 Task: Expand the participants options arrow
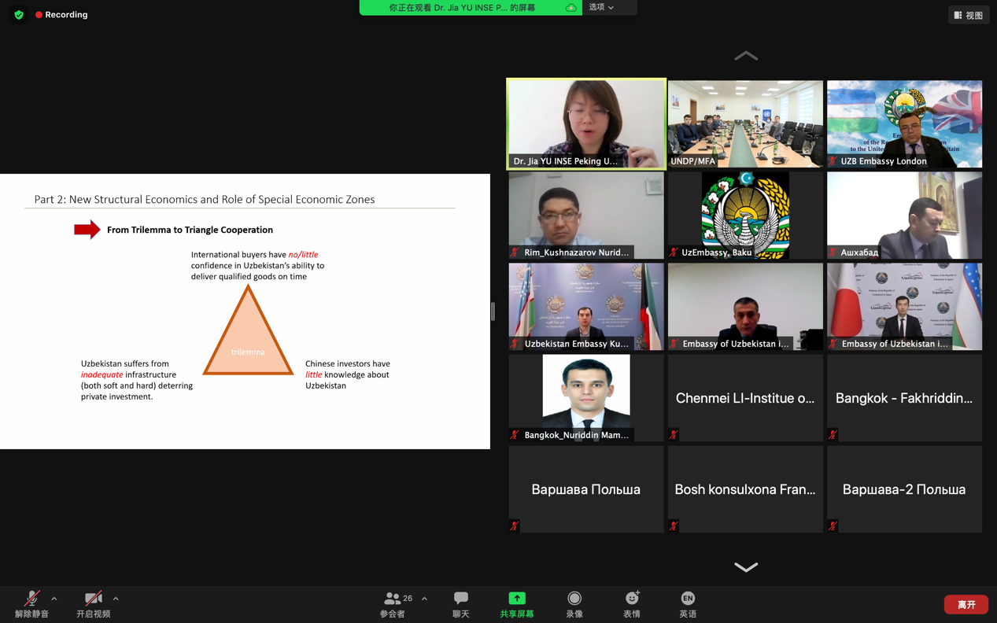click(x=425, y=599)
